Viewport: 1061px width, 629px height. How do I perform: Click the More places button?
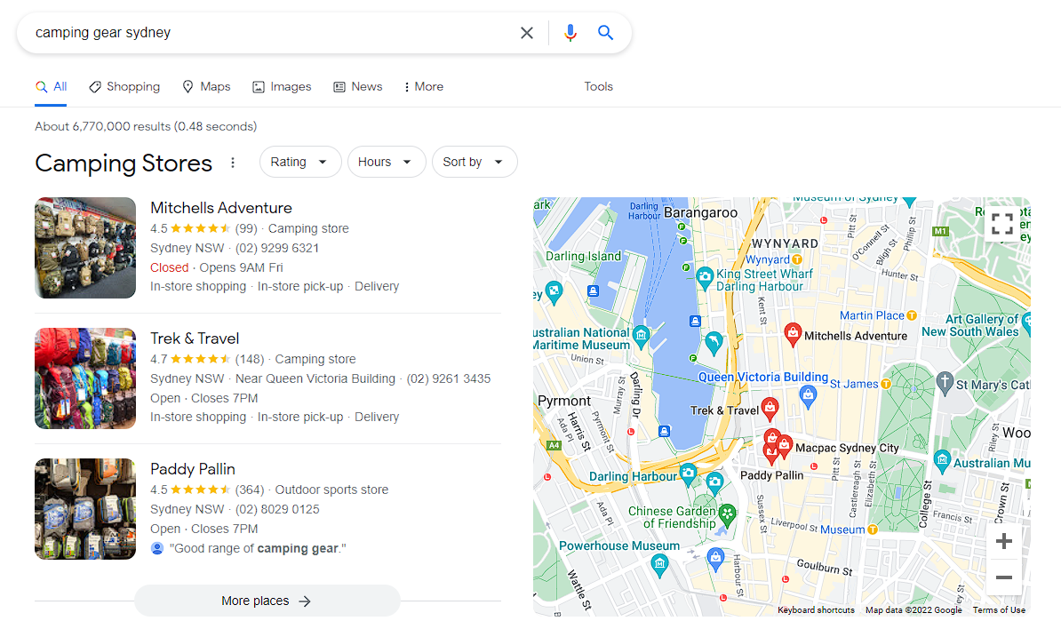267,601
